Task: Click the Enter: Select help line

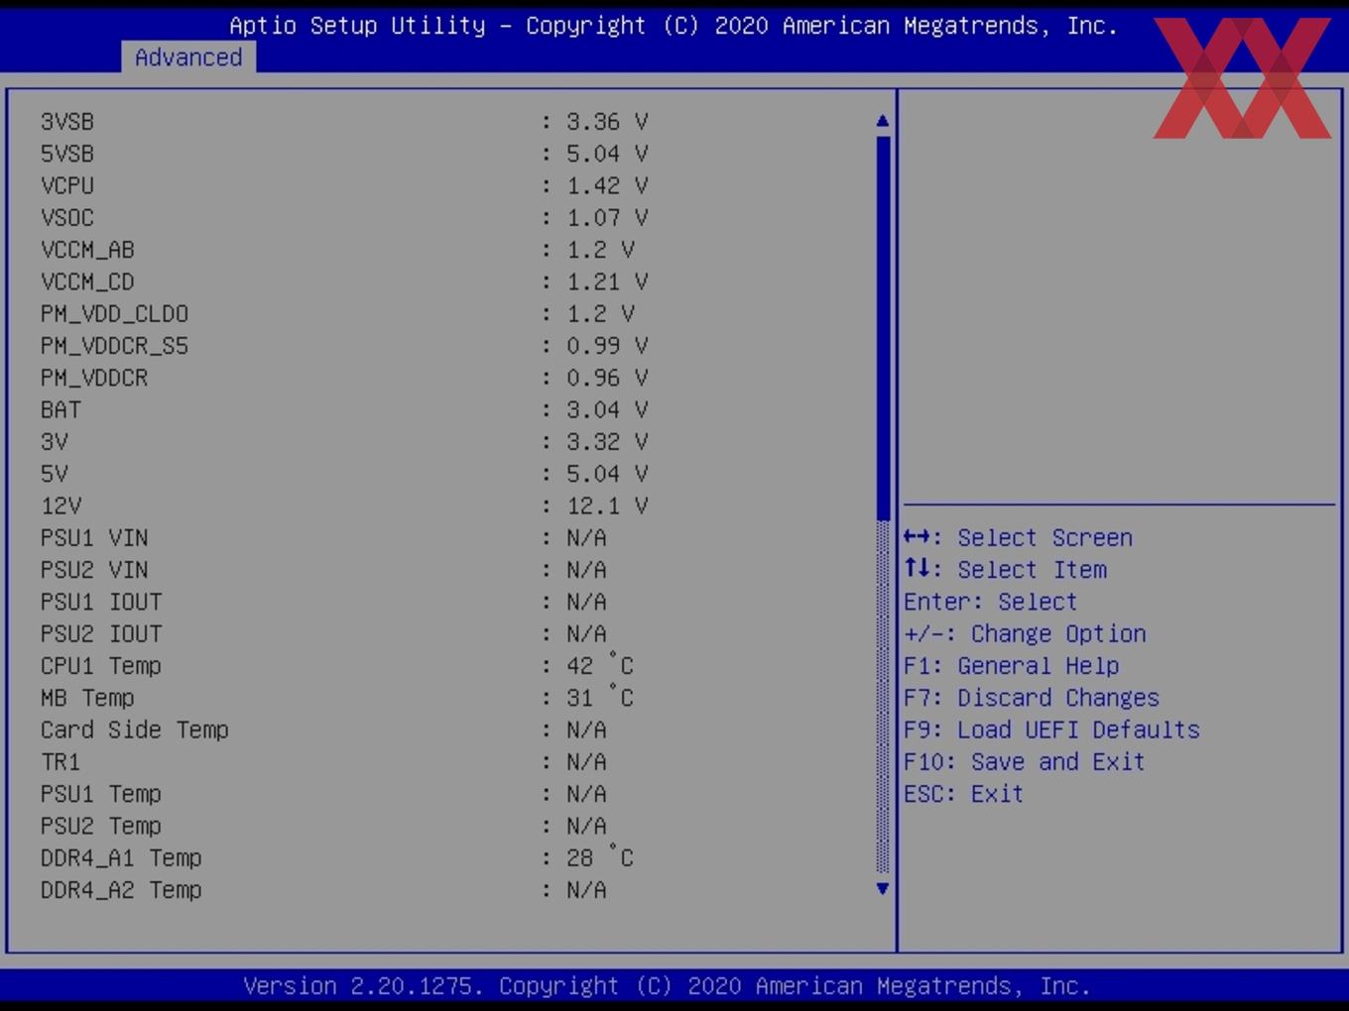Action: click(991, 602)
